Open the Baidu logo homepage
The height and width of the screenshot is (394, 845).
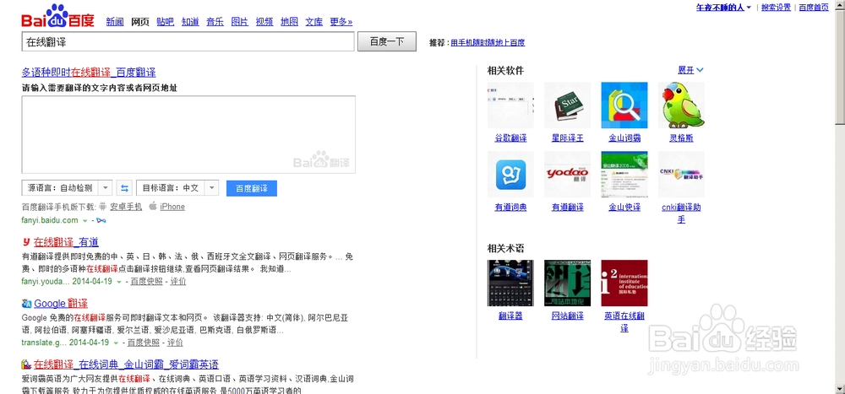click(57, 16)
